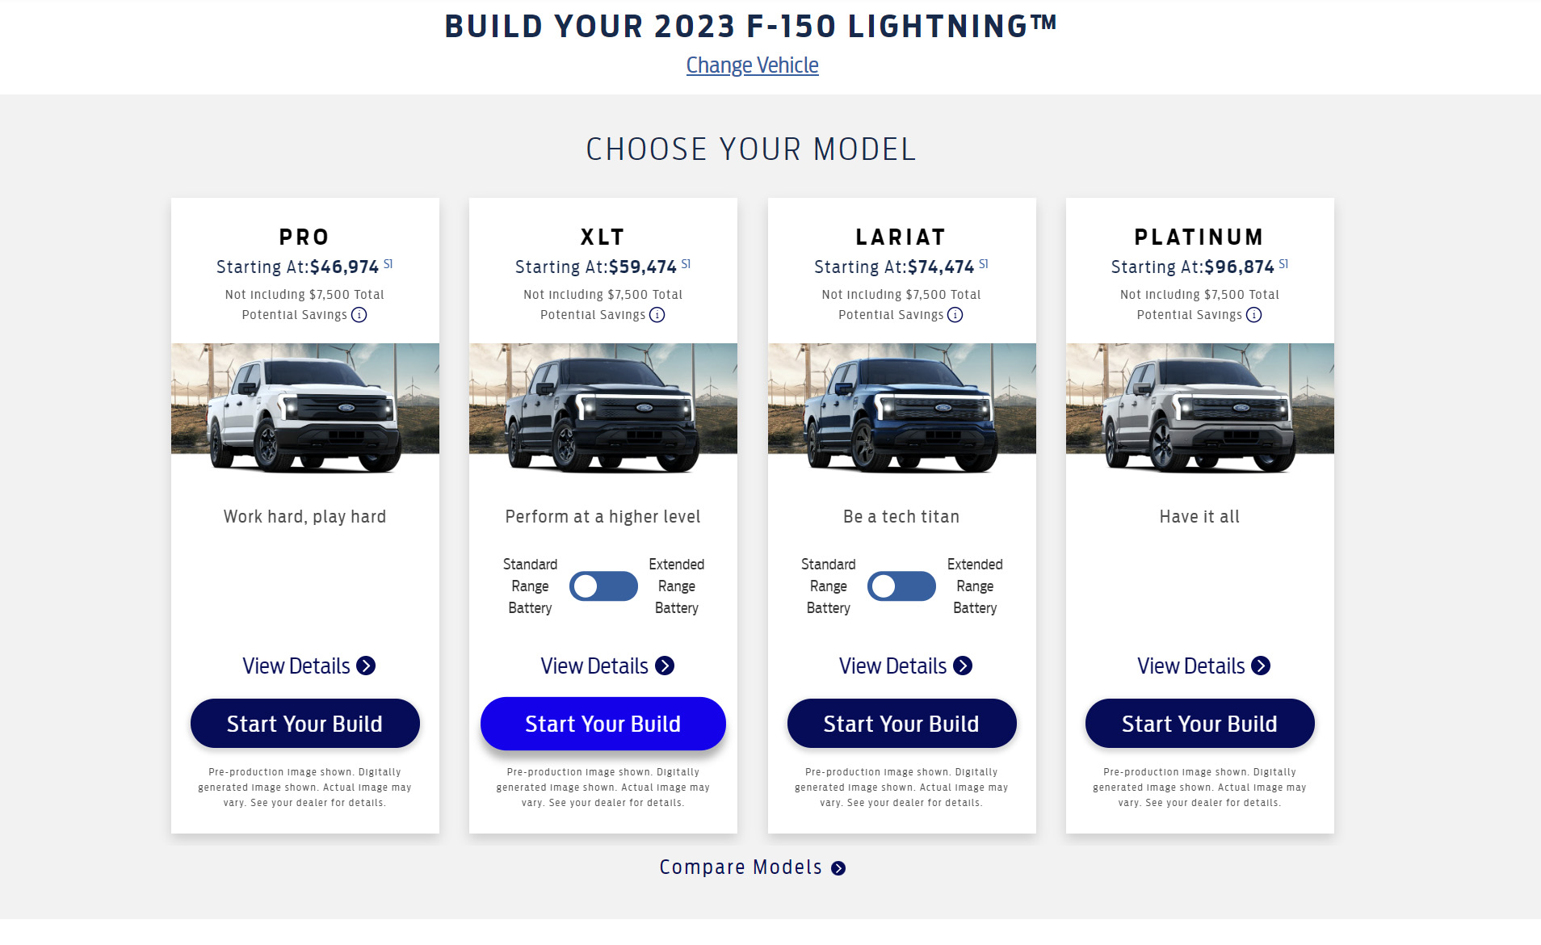Screen dimensions: 1541x945
Task: Click the Compare Models arrow icon
Action: tap(840, 867)
